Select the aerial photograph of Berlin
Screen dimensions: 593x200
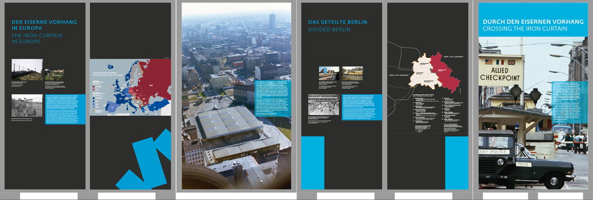coord(237,96)
